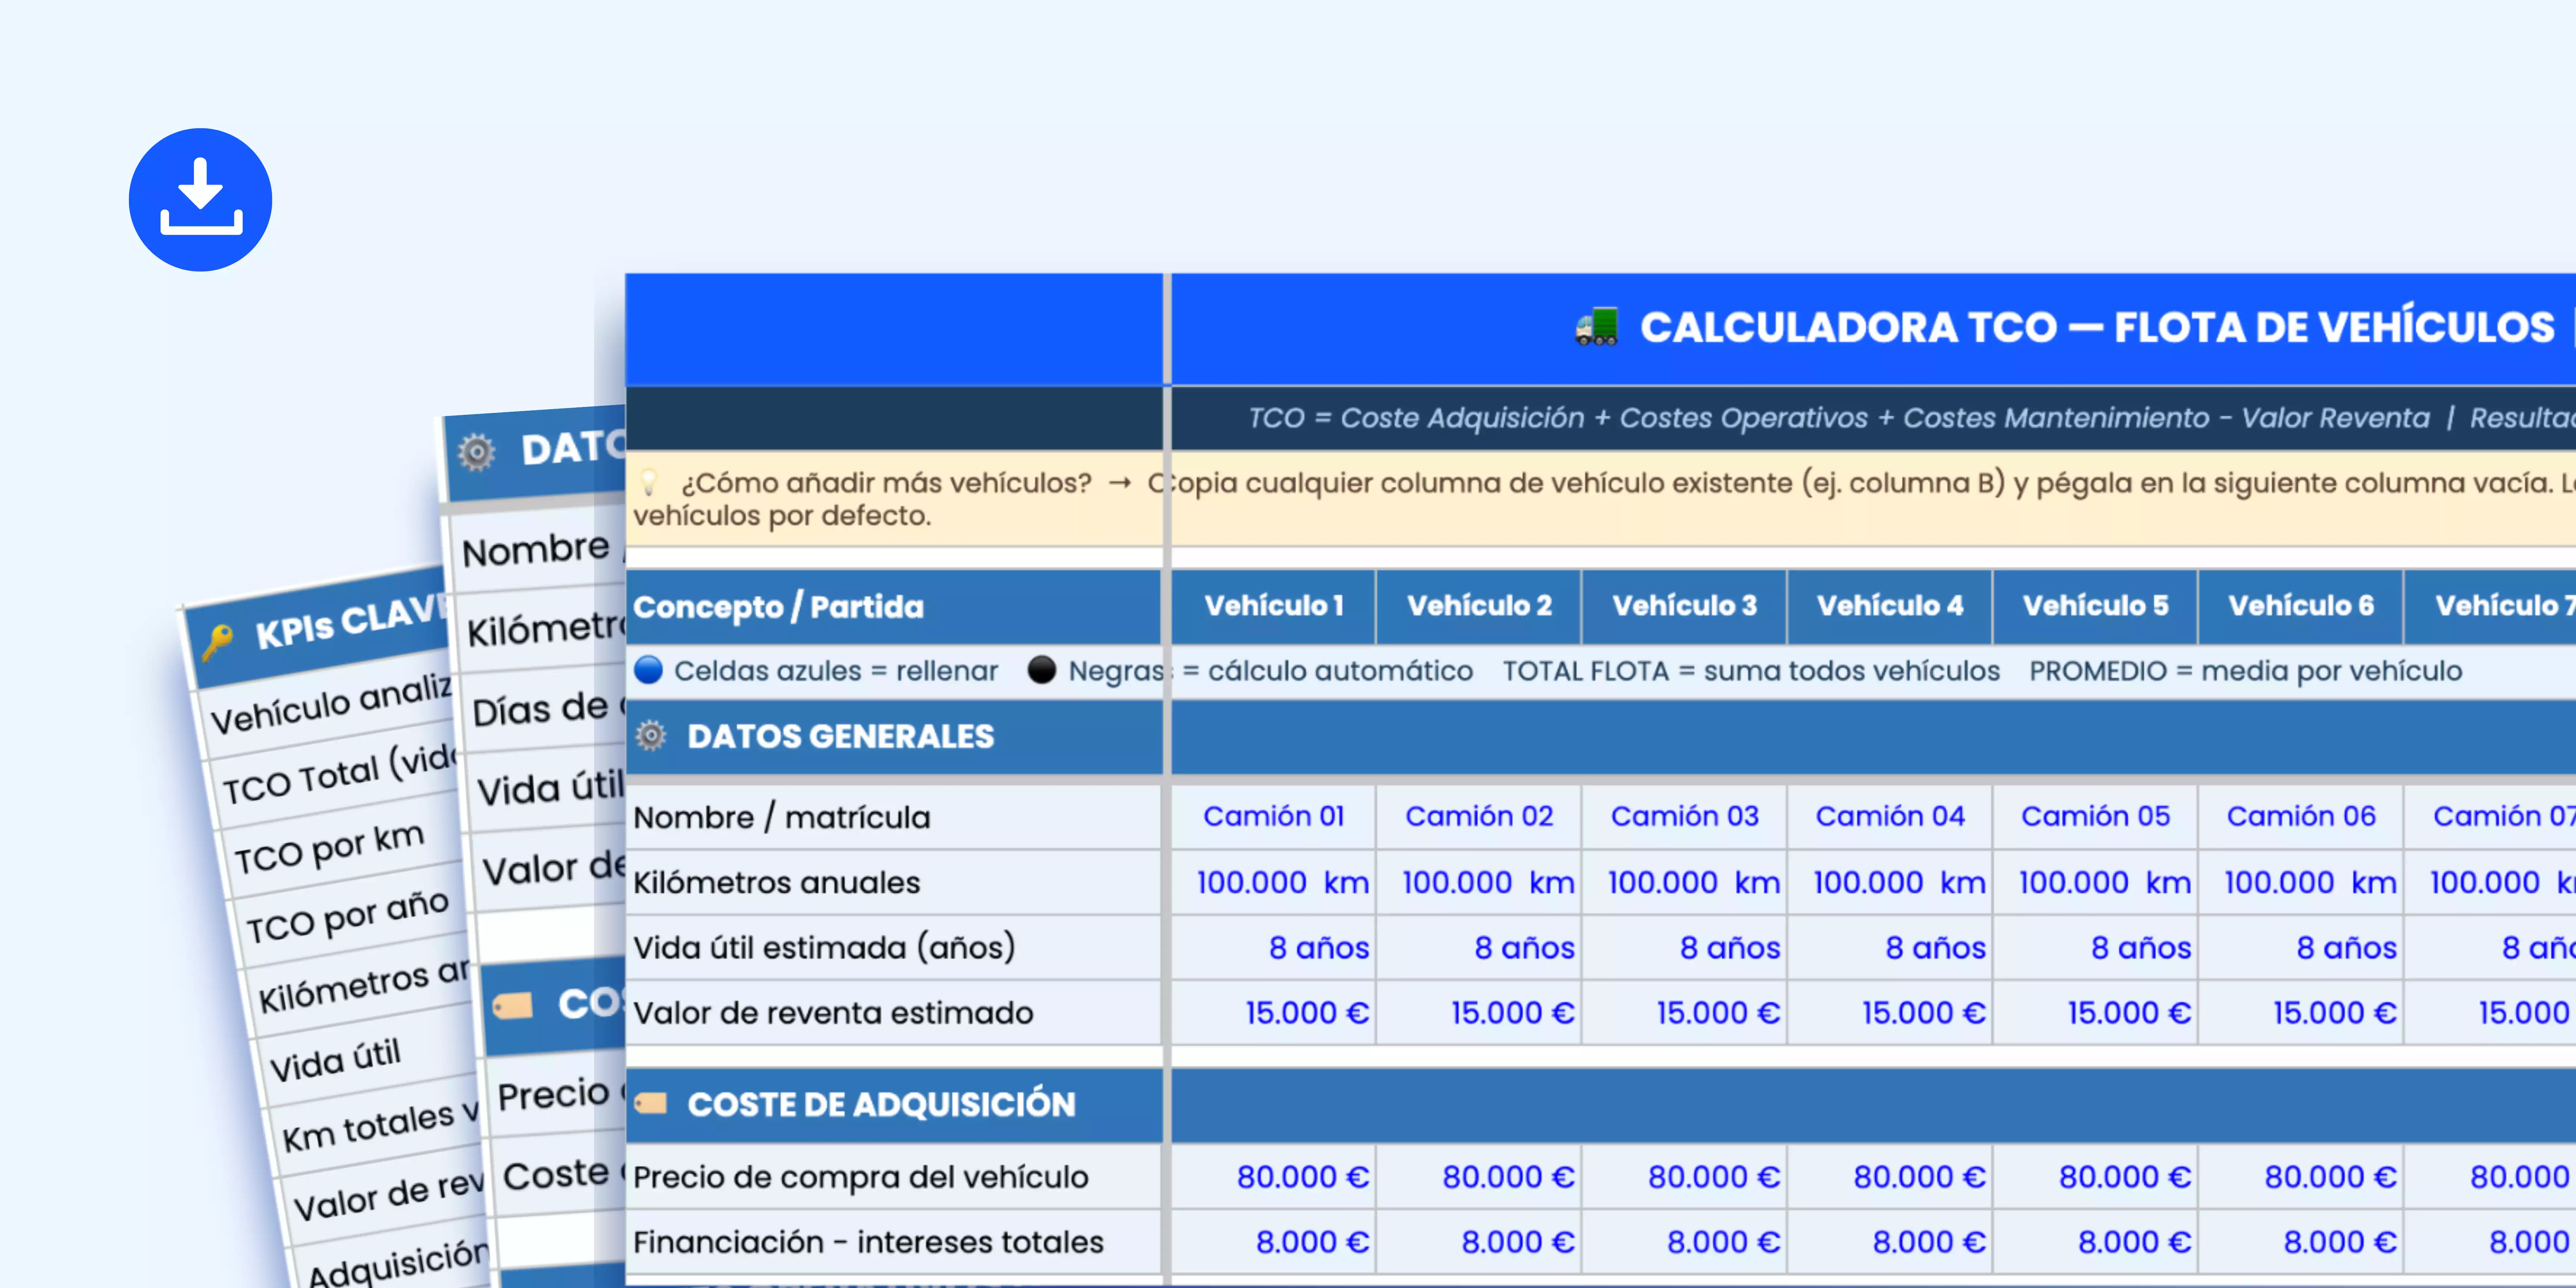Screen dimensions: 2576x1288
Task: Click the gear icon beside DATOS GENERALES
Action: (651, 736)
